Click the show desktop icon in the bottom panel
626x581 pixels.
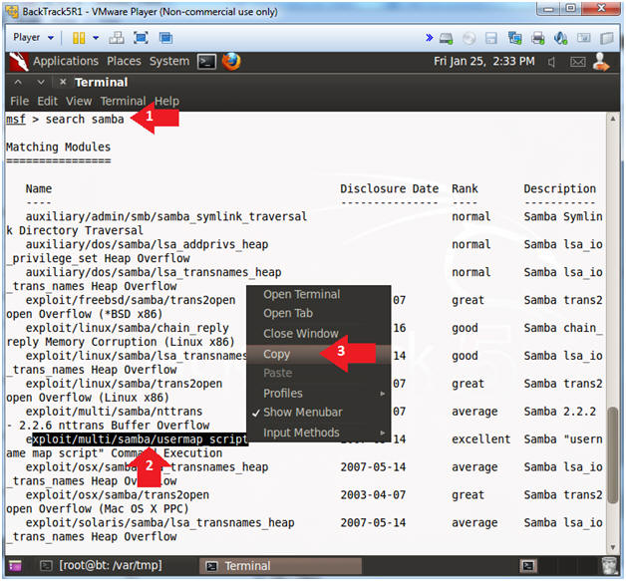(15, 566)
